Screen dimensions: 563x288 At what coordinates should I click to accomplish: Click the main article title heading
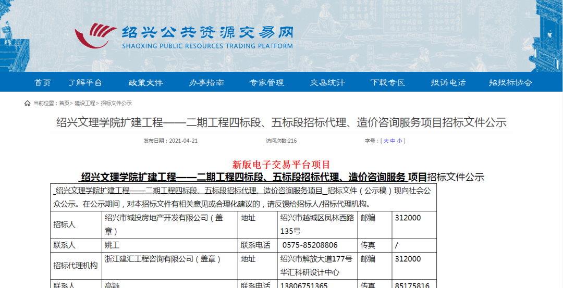click(281, 123)
